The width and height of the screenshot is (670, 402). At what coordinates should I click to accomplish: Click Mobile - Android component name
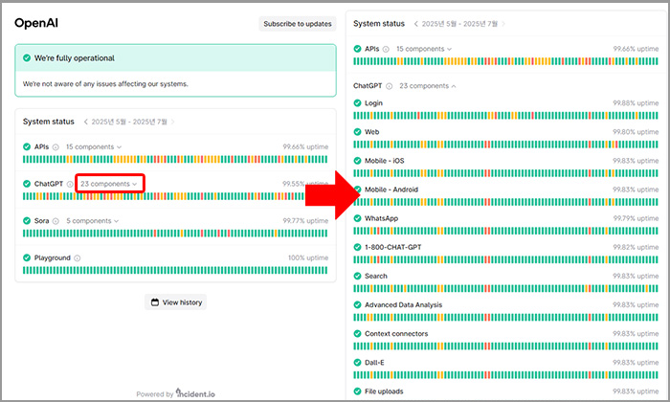point(391,190)
